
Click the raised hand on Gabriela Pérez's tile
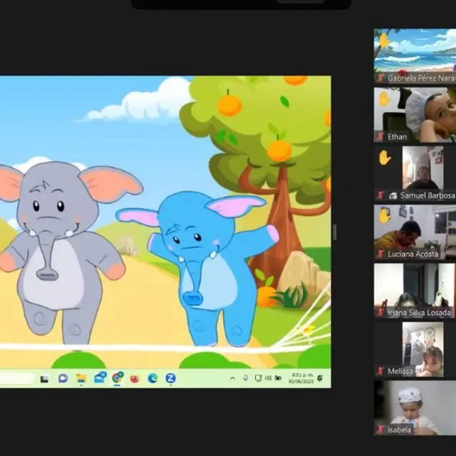point(384,41)
